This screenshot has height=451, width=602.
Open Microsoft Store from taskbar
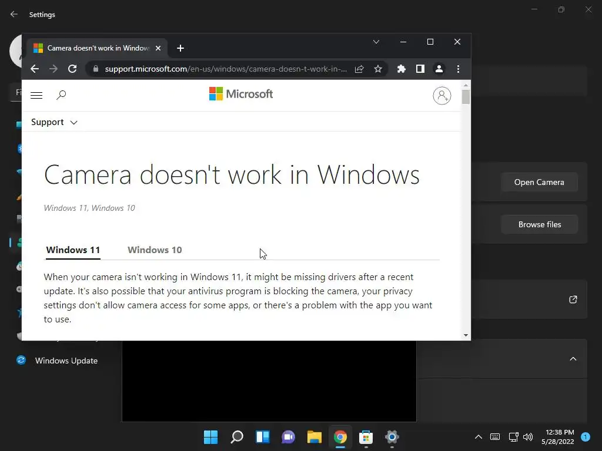(x=366, y=437)
